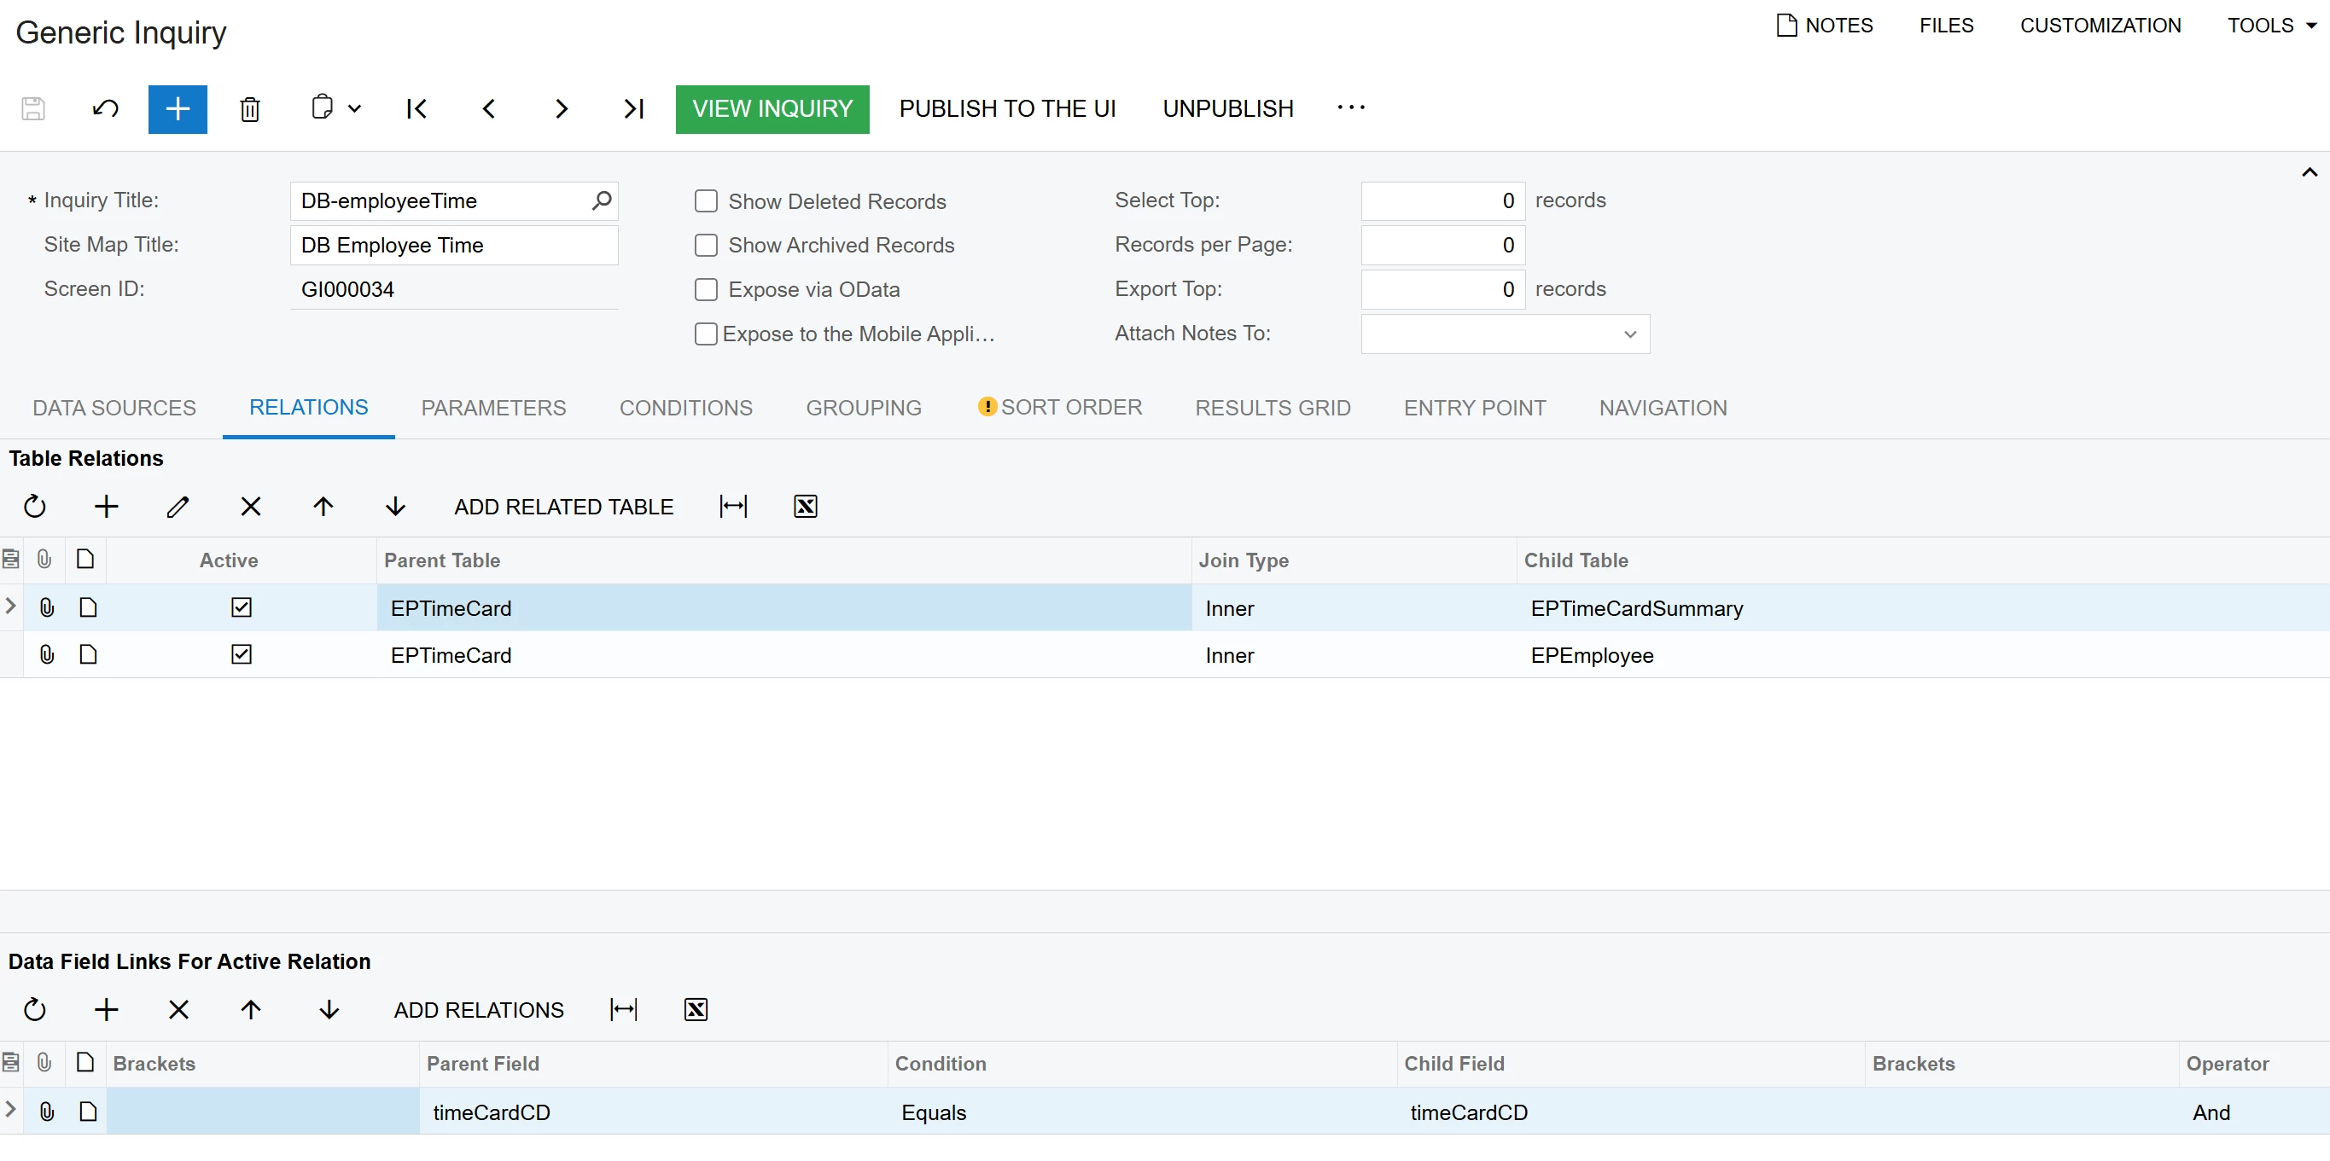The image size is (2330, 1161).
Task: Enable Show Deleted Records checkbox
Action: point(706,200)
